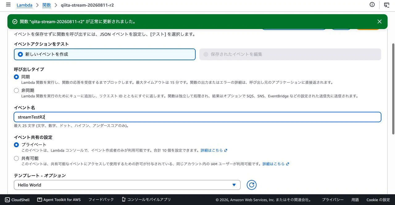
Task: Open プライバシー footer link
Action: click(333, 200)
